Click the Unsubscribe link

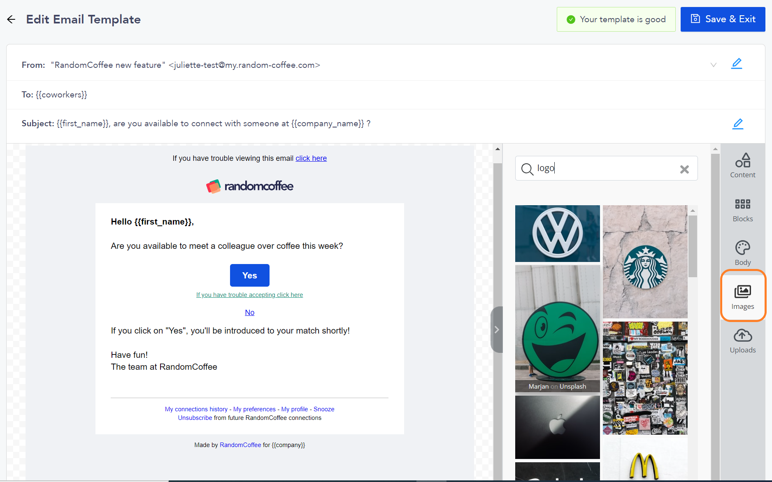click(195, 418)
